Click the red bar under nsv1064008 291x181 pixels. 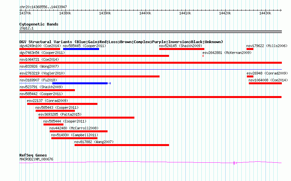(265, 83)
